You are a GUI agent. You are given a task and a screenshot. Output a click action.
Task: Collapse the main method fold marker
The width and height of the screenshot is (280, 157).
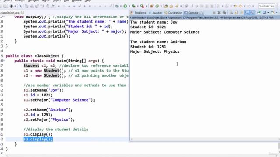(x=4, y=61)
